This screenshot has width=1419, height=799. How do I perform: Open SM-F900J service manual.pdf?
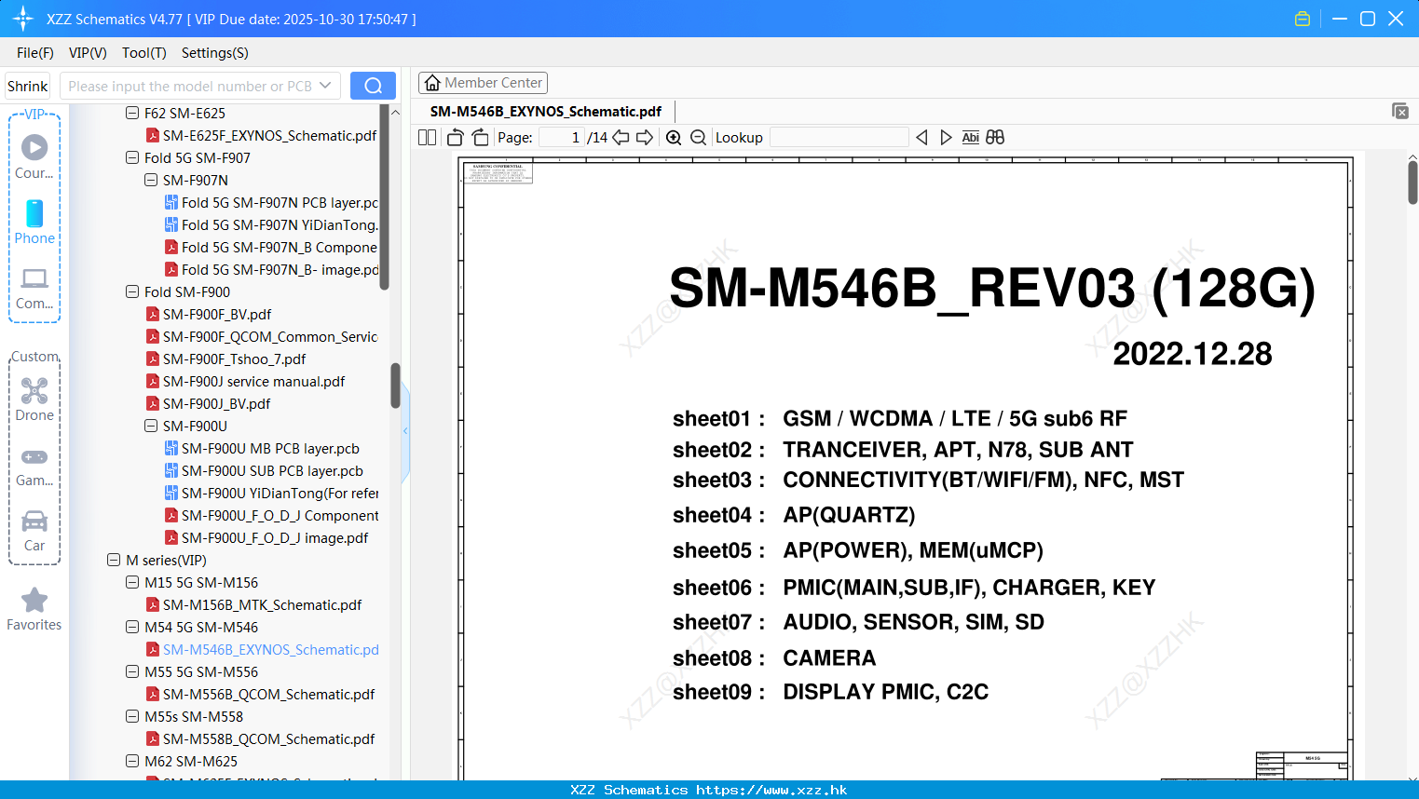pyautogui.click(x=245, y=381)
